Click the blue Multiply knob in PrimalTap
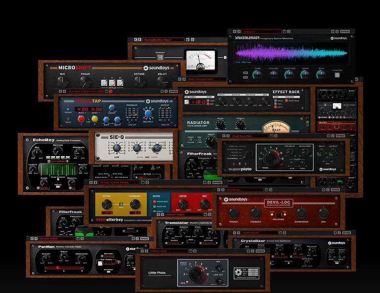This screenshot has height=293, width=380. (x=148, y=113)
